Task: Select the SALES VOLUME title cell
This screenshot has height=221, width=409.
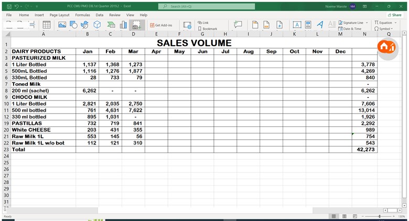Action: (x=194, y=43)
